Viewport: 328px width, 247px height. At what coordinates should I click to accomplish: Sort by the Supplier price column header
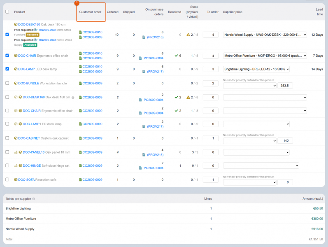[233, 12]
